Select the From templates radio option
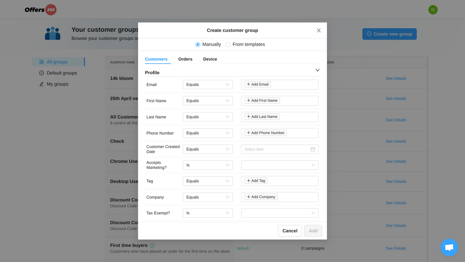The height and width of the screenshot is (262, 465). (228, 44)
